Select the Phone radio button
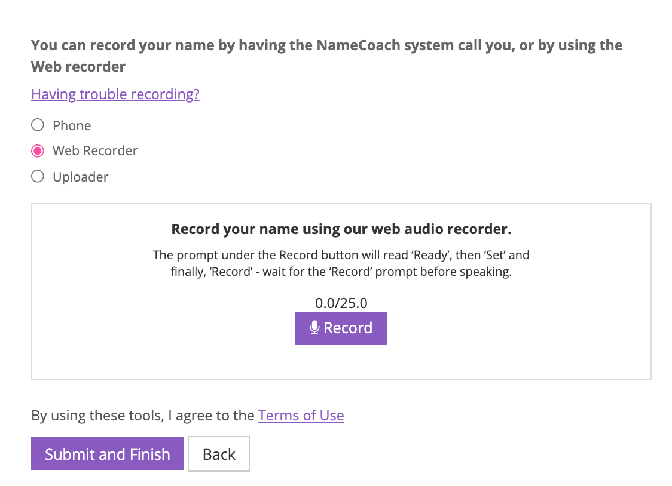672x486 pixels. 37,125
